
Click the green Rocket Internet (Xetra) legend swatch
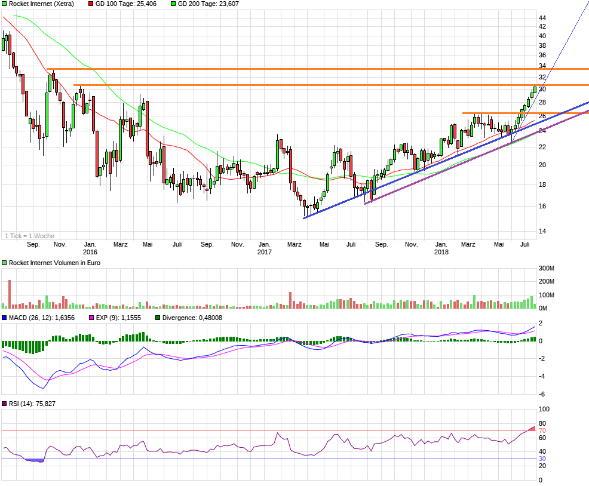[4, 4]
